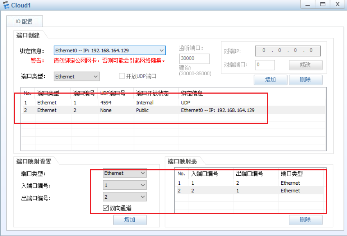Click 删除 button under 端口映射表
This screenshot has width=347, height=236.
point(305,220)
